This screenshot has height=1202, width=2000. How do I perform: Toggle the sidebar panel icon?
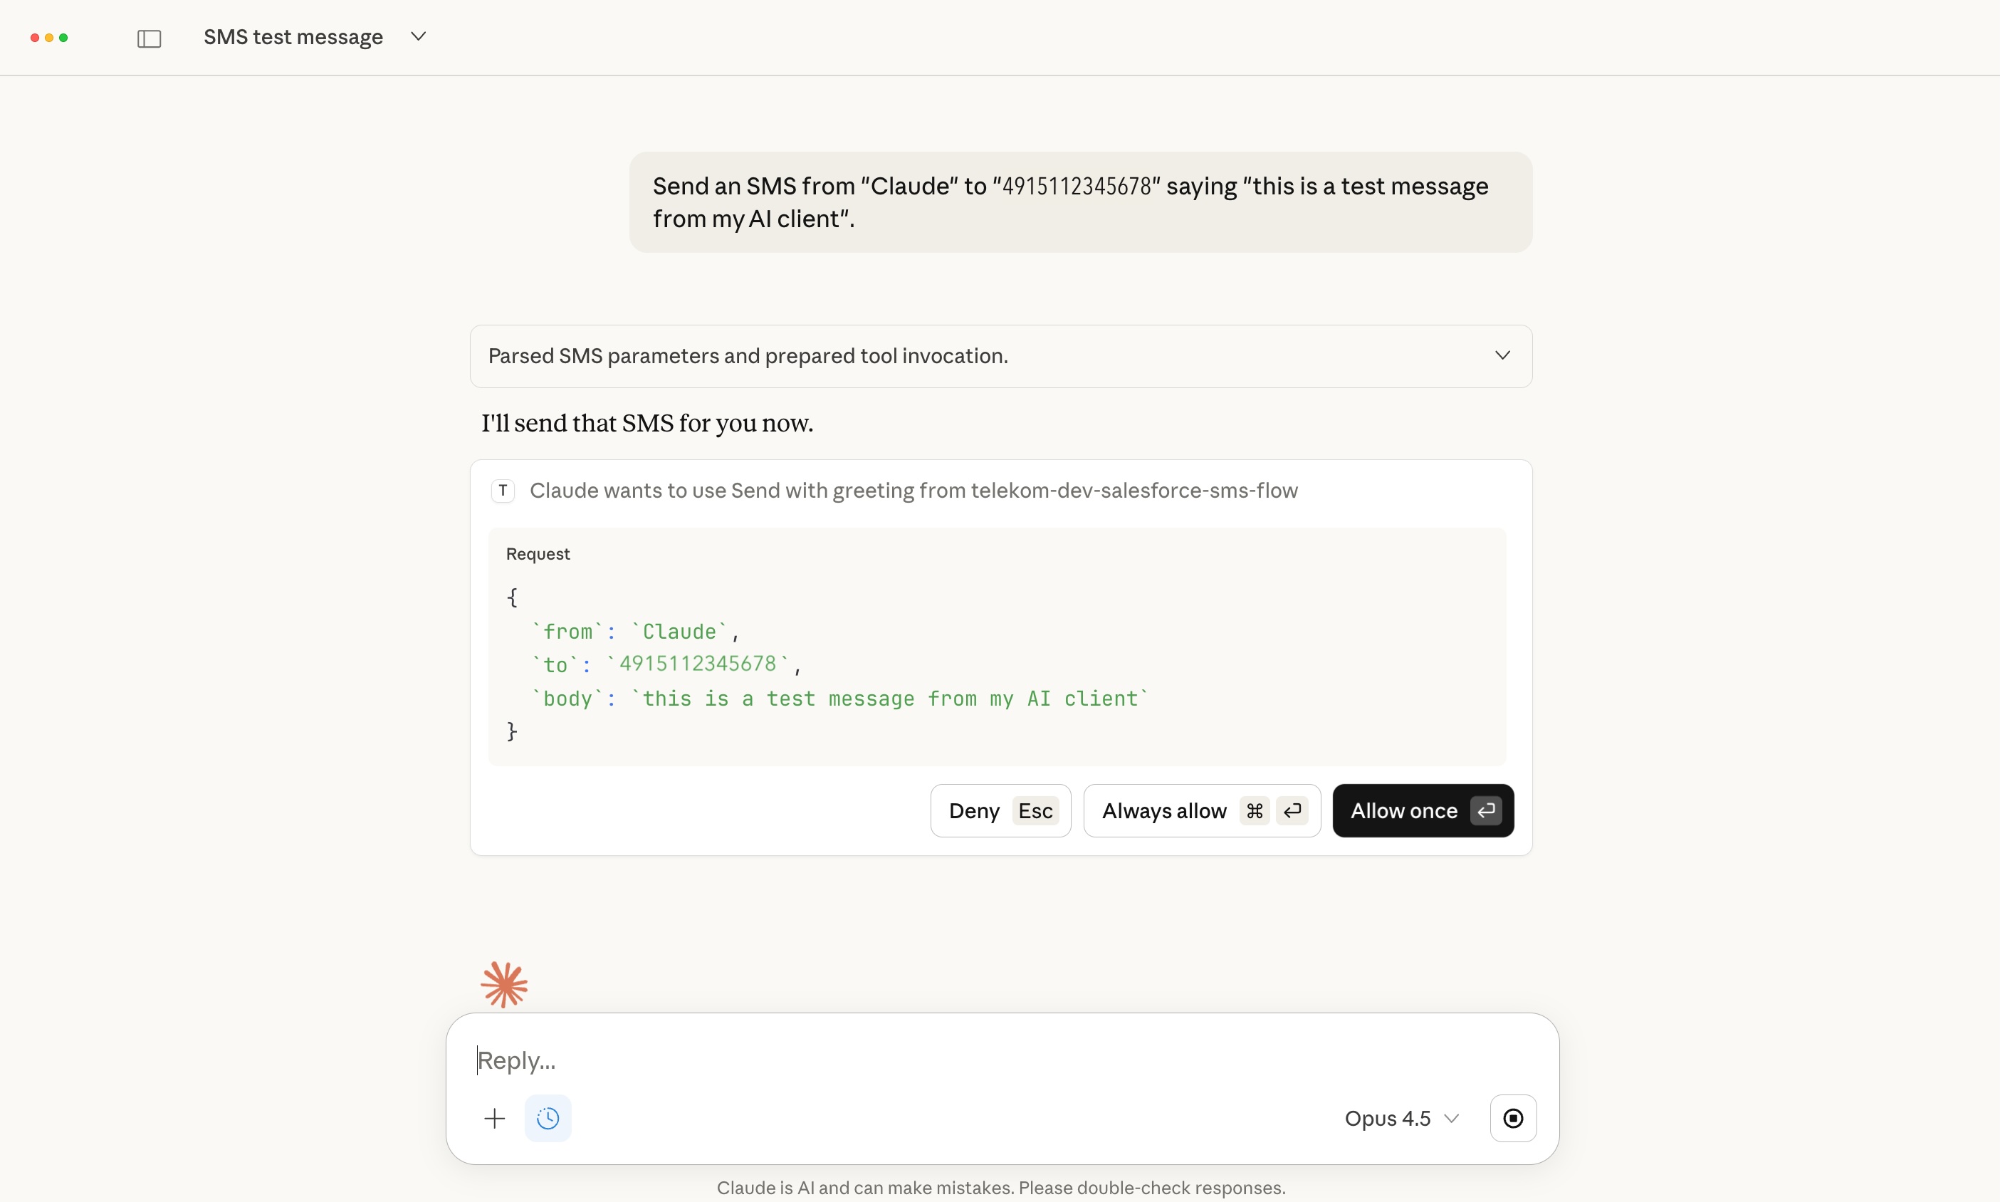(149, 38)
